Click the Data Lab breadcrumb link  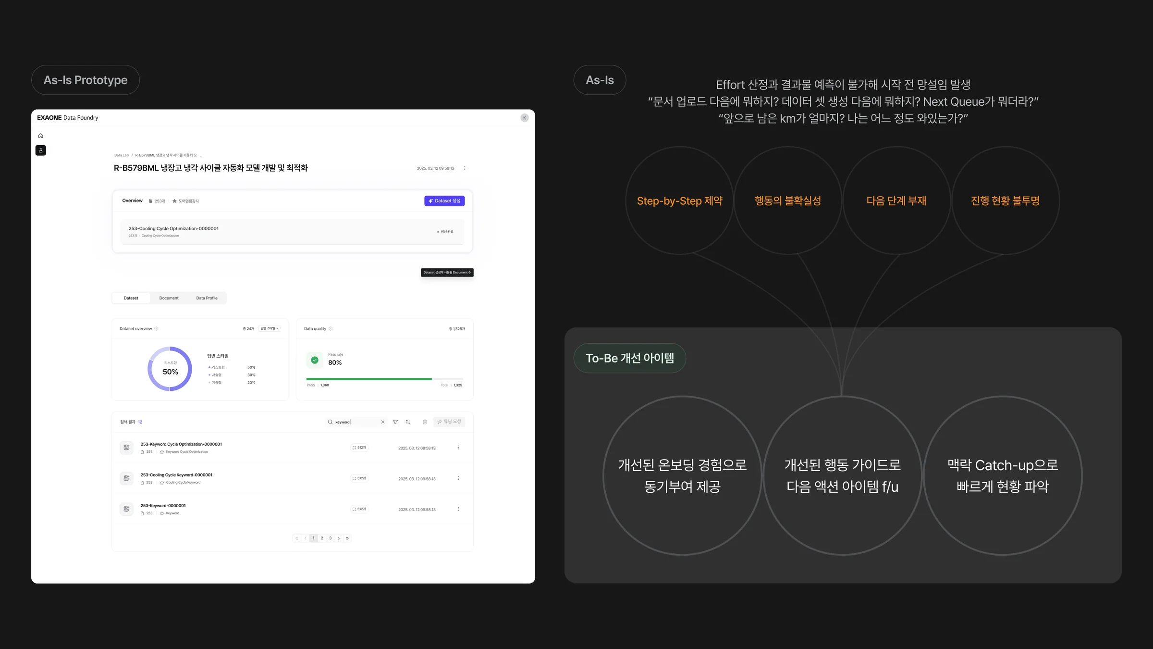pos(122,155)
